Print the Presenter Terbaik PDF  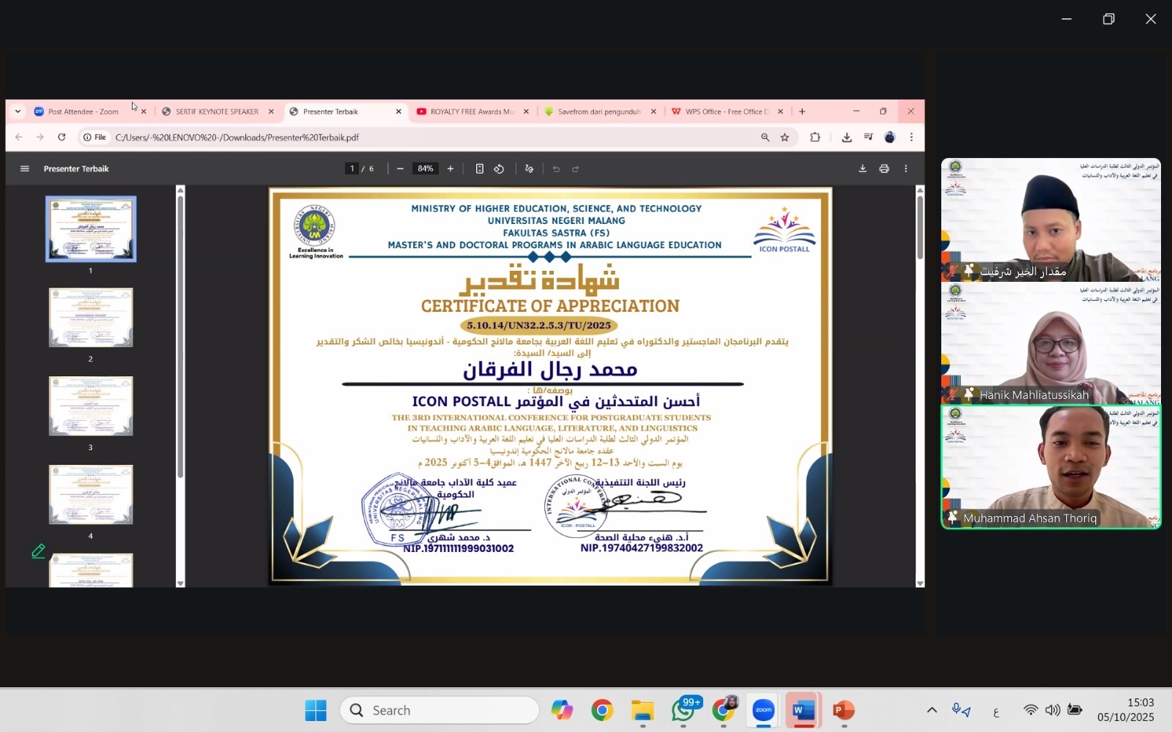tap(884, 169)
